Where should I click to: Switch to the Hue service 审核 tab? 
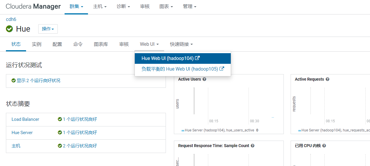coord(124,44)
